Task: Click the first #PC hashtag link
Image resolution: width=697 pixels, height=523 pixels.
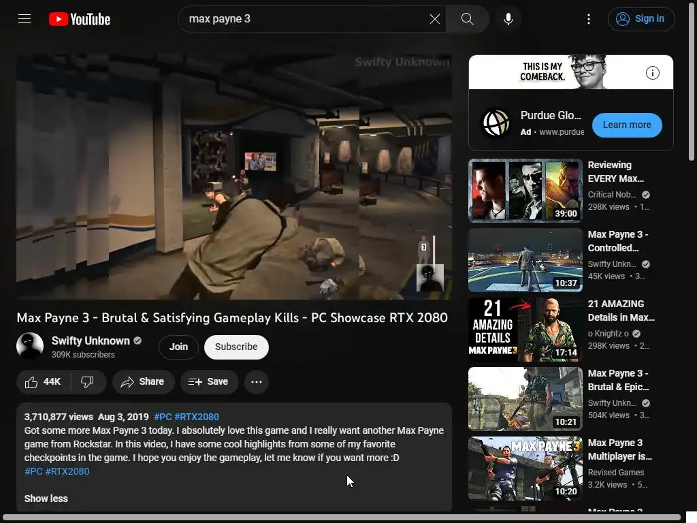Action: tap(163, 417)
